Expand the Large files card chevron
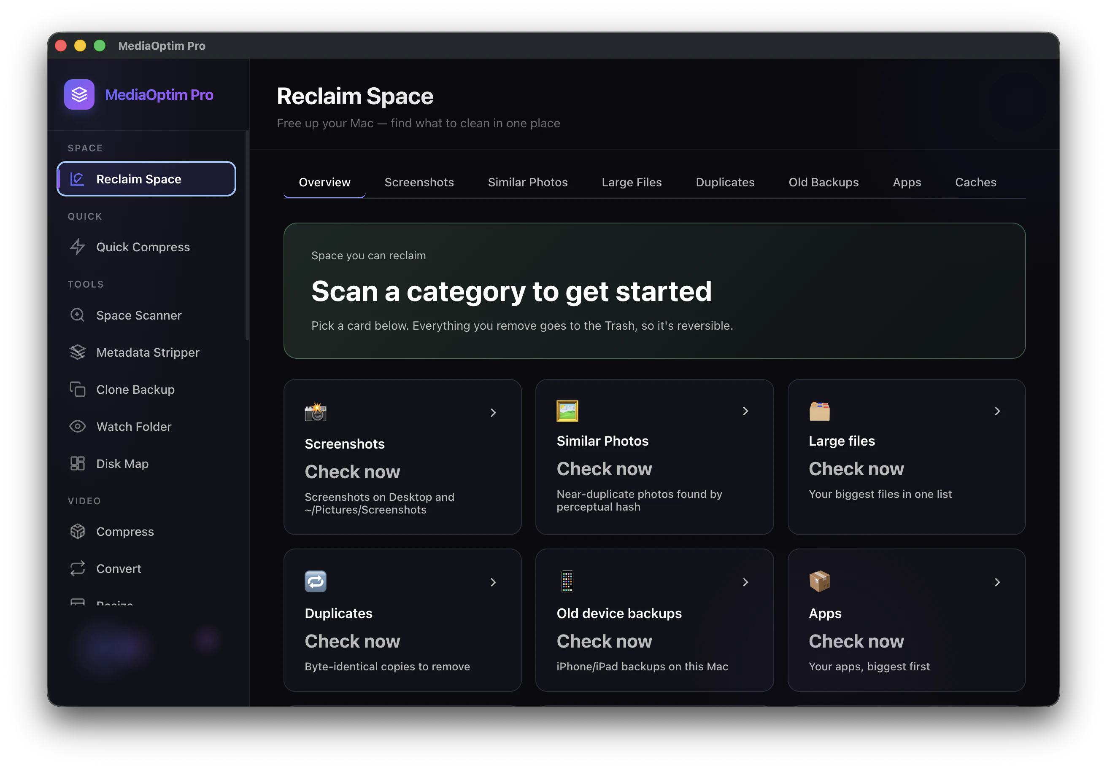 [x=997, y=411]
